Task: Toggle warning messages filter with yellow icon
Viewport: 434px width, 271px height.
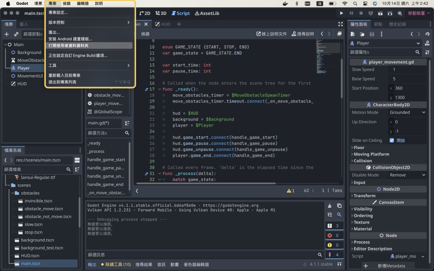Action: pos(334,245)
